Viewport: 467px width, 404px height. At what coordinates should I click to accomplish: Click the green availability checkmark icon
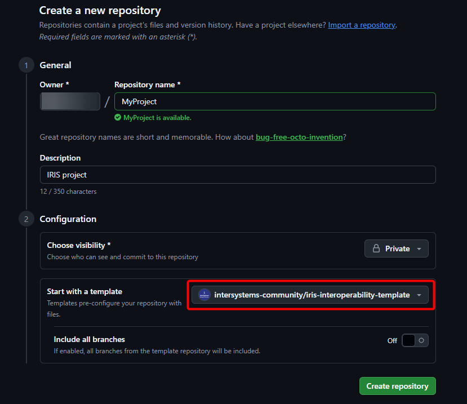[118, 118]
